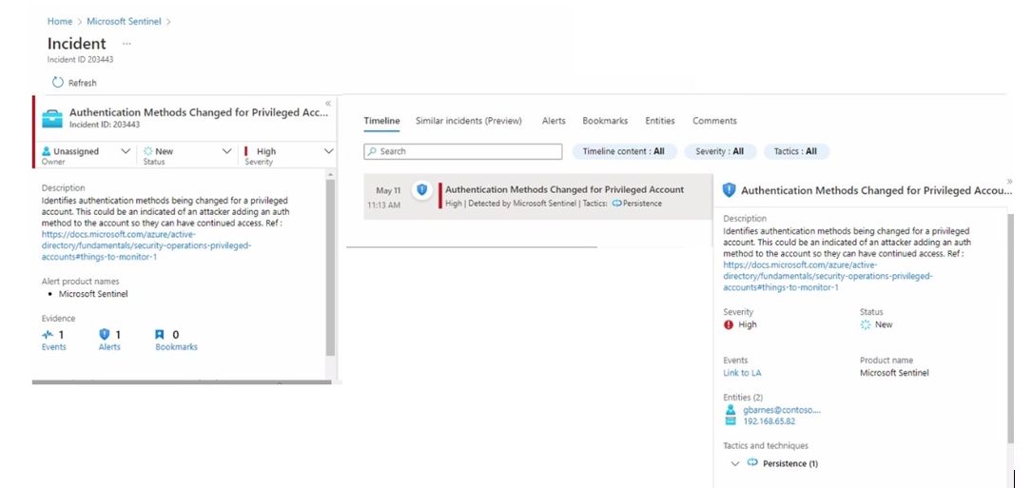
Task: Click the Unassigned owner person icon
Action: coord(46,151)
